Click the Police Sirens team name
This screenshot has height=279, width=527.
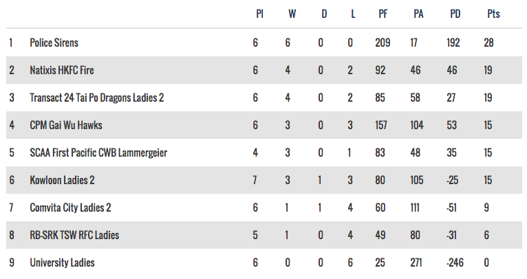[54, 43]
